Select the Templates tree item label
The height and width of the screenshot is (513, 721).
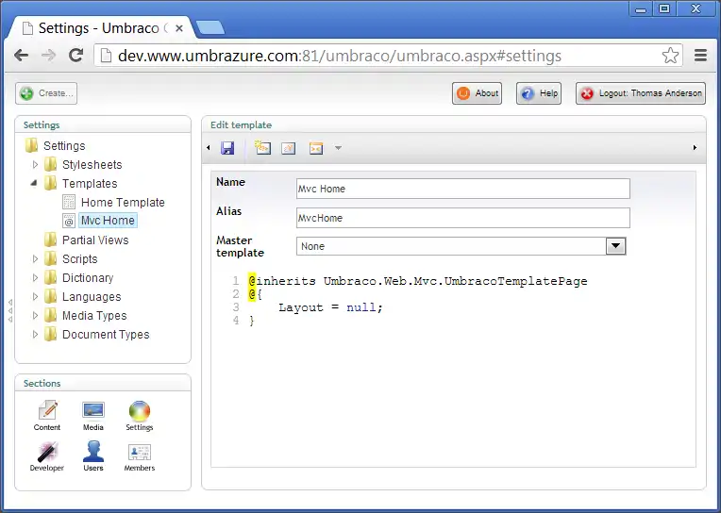pos(90,183)
